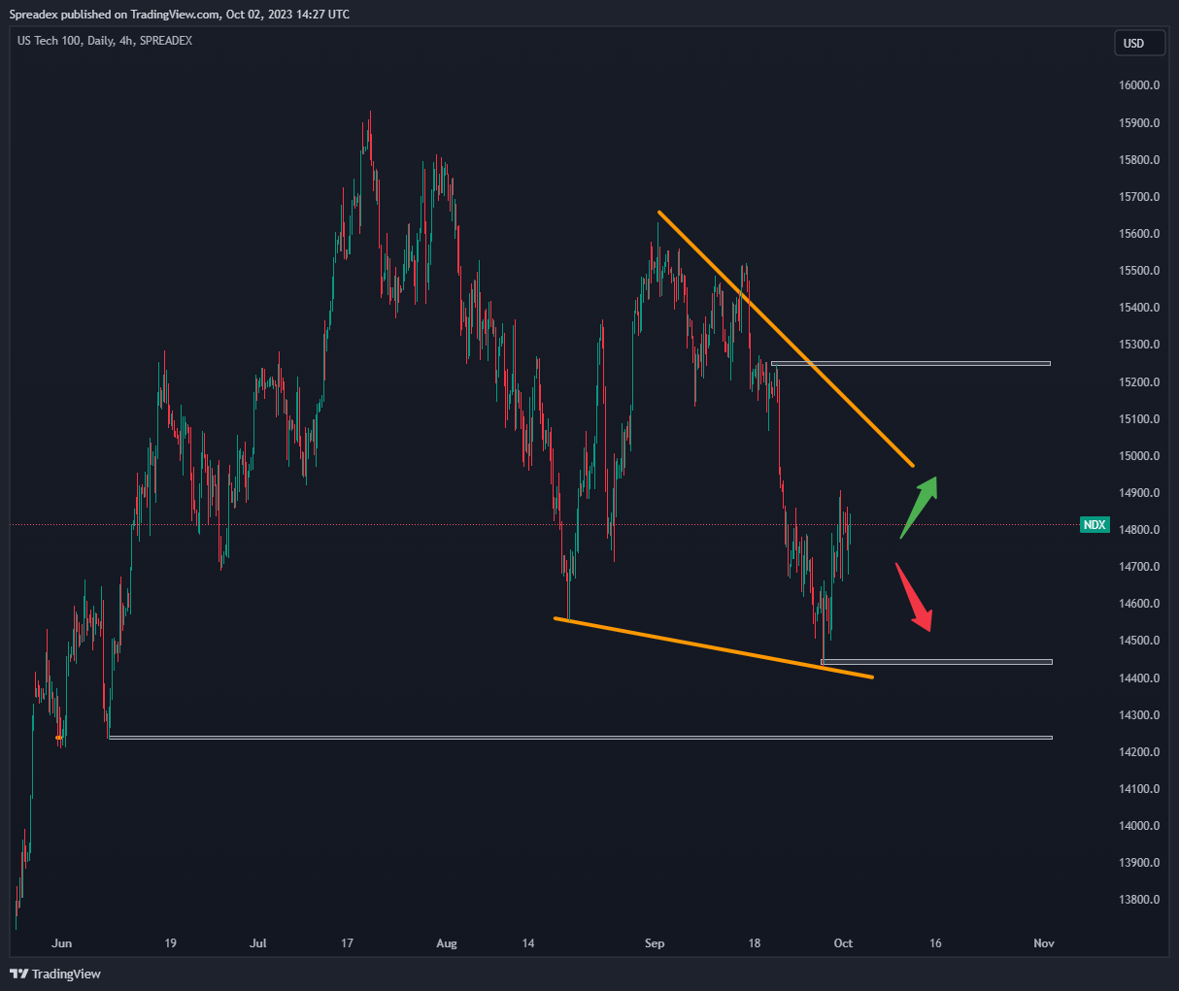Click the 14700.0 price axis label
1179x991 pixels.
[x=1139, y=567]
